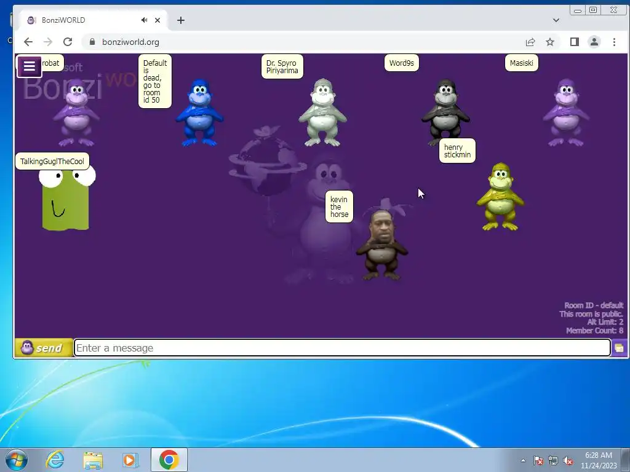Click the TalkingGuglTheCool name bubble
This screenshot has width=630, height=472.
pos(52,162)
